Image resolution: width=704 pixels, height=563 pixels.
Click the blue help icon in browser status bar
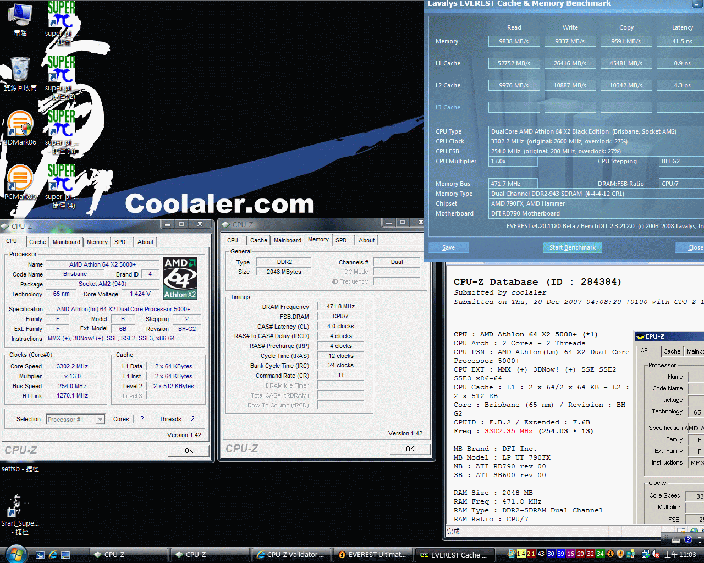coord(688,539)
